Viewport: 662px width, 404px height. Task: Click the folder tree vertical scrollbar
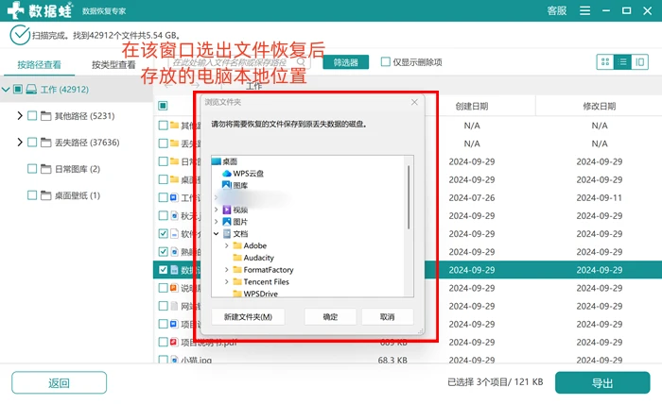409,197
